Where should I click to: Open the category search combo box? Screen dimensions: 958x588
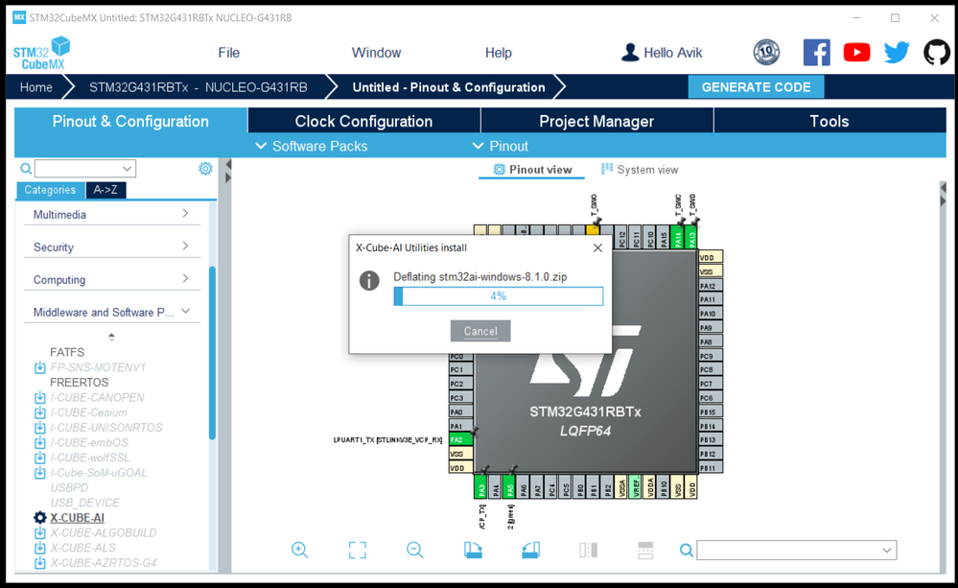click(85, 169)
